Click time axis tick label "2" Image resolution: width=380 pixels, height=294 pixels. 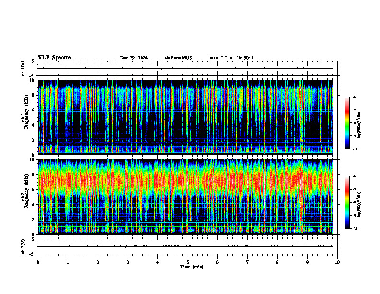[x=98, y=262]
